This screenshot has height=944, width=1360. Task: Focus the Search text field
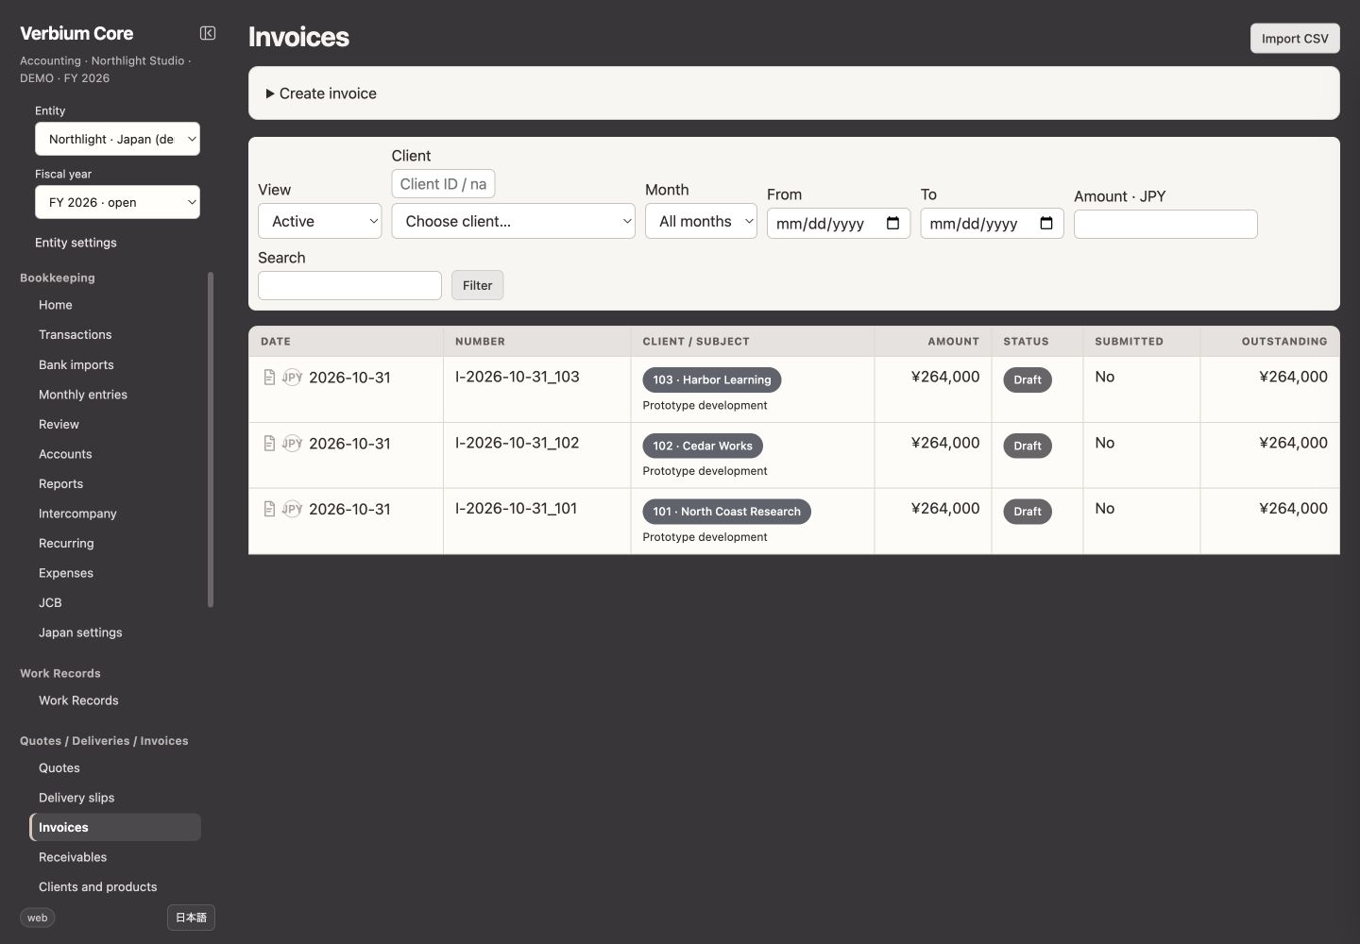pyautogui.click(x=349, y=285)
